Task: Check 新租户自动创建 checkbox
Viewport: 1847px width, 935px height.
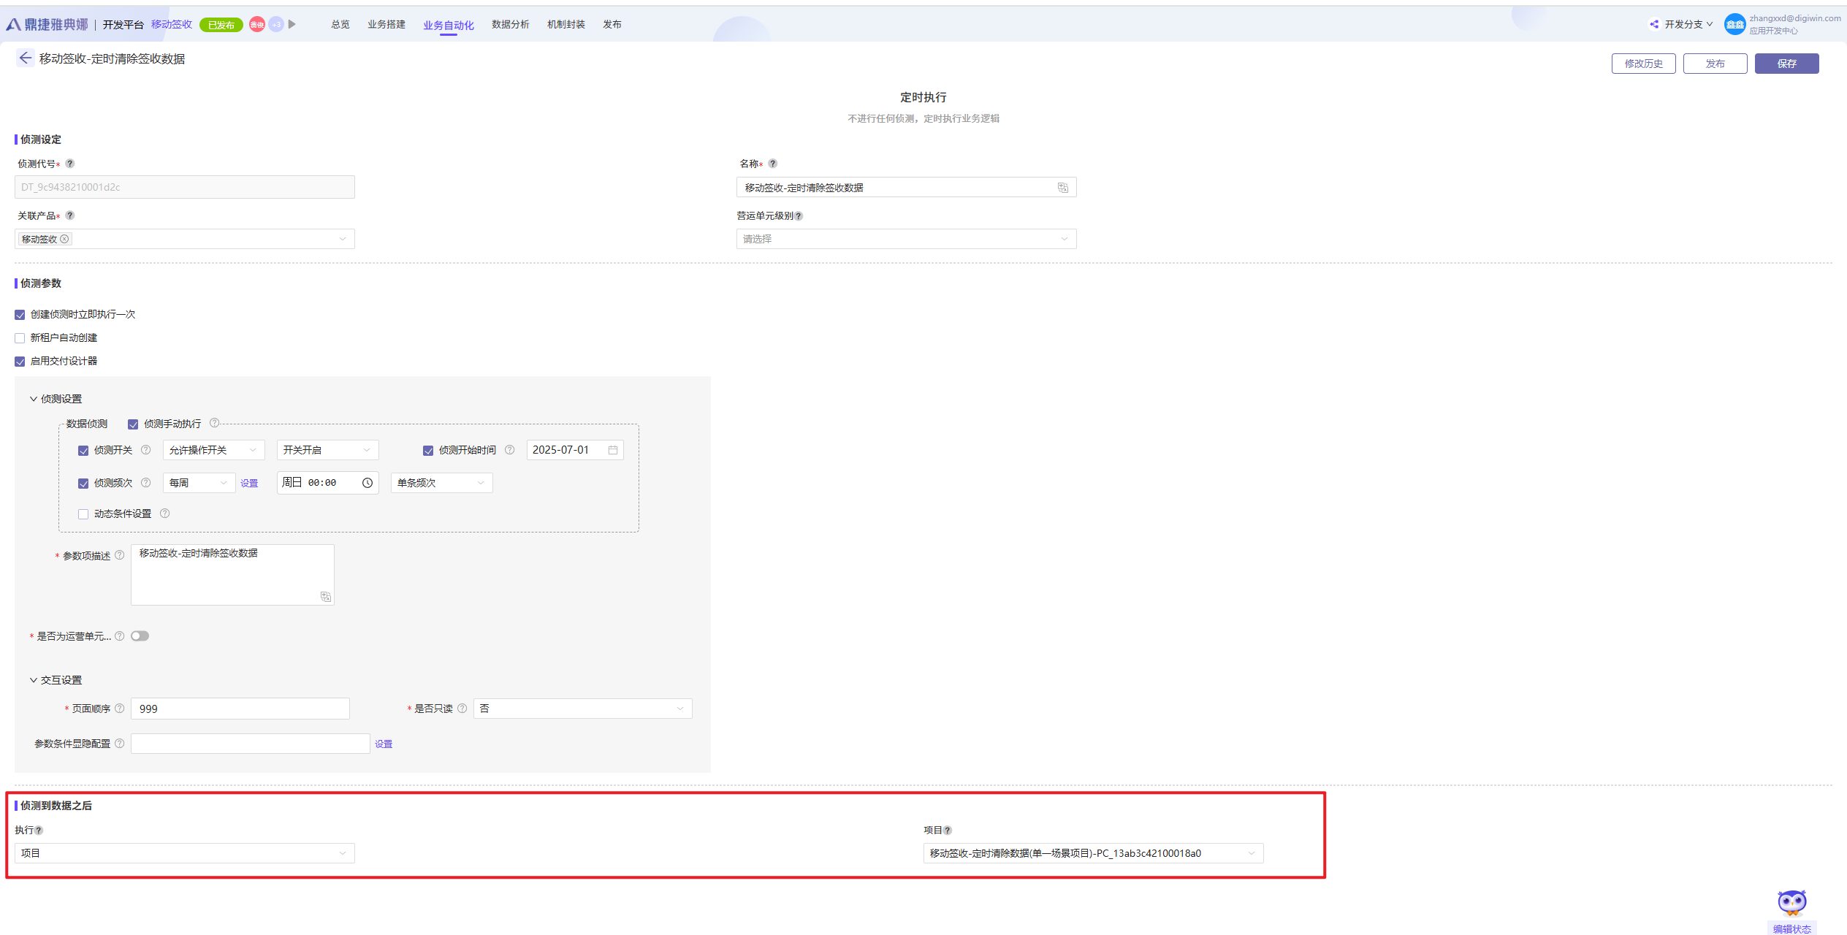Action: pos(20,338)
